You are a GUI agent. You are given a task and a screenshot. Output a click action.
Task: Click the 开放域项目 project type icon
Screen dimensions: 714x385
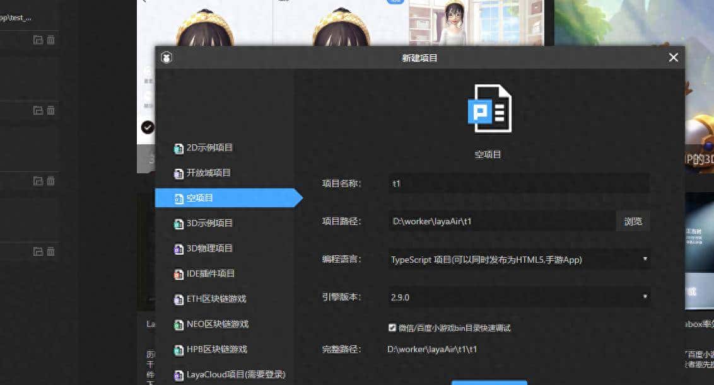[177, 173]
